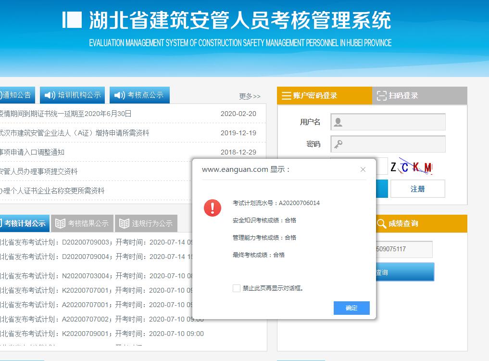The height and width of the screenshot is (361, 489).
Task: Refresh the ZCKM captcha image
Action: [x=411, y=167]
